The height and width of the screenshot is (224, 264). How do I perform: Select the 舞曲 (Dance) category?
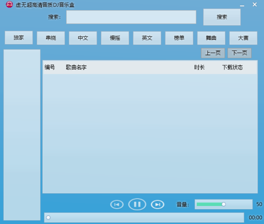(211, 38)
